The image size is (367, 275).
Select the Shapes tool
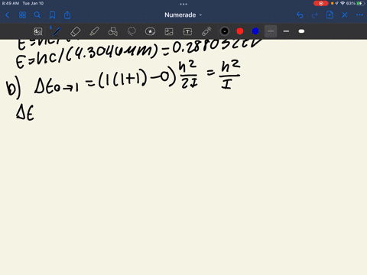pyautogui.click(x=113, y=31)
